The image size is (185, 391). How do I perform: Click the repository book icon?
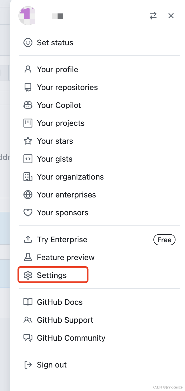(28, 88)
